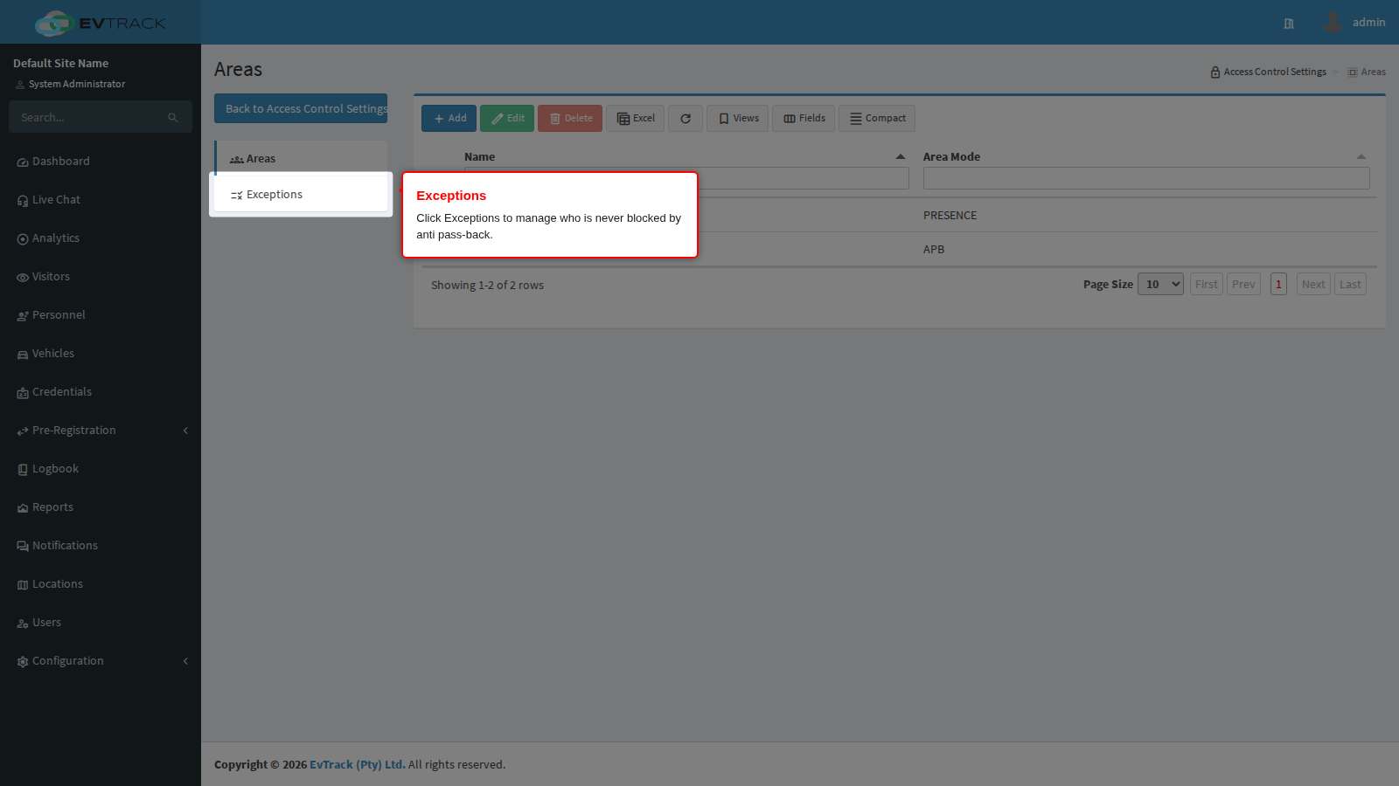This screenshot has height=786, width=1399.
Task: Click the Area Mode filter field
Action: [x=1146, y=178]
